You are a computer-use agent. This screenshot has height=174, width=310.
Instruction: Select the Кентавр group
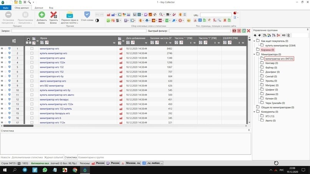tap(272, 63)
